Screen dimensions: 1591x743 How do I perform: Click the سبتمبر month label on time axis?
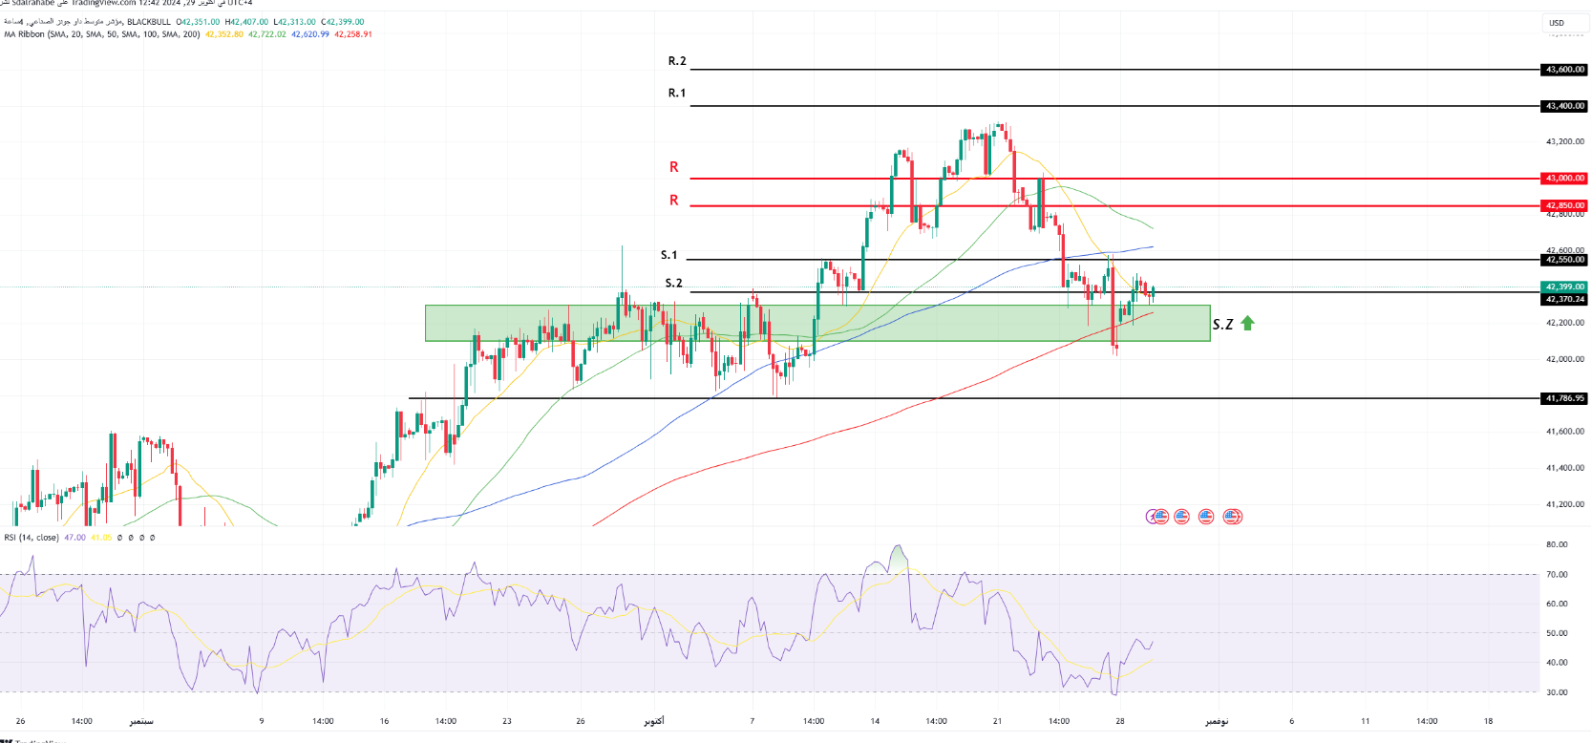coord(141,721)
